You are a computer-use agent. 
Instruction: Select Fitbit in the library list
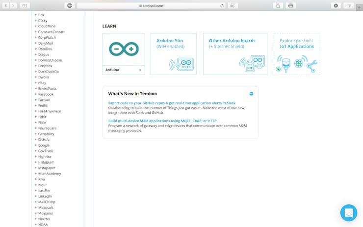click(42, 117)
